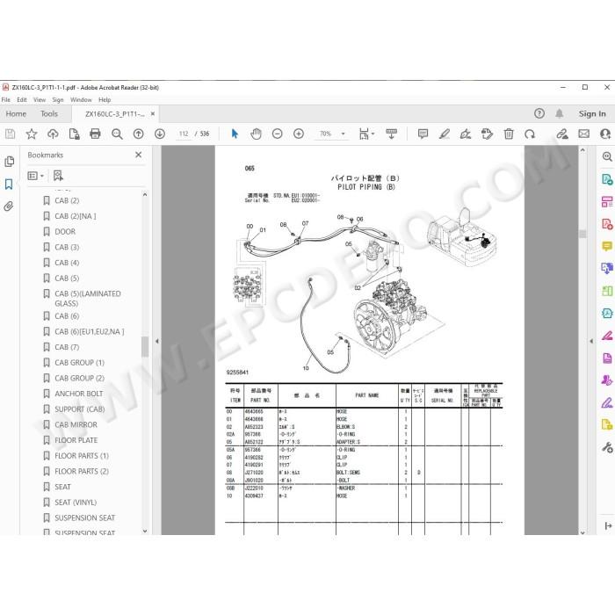Viewport: 615px width, 615px height.
Task: Close the Bookmarks panel
Action: tap(139, 155)
